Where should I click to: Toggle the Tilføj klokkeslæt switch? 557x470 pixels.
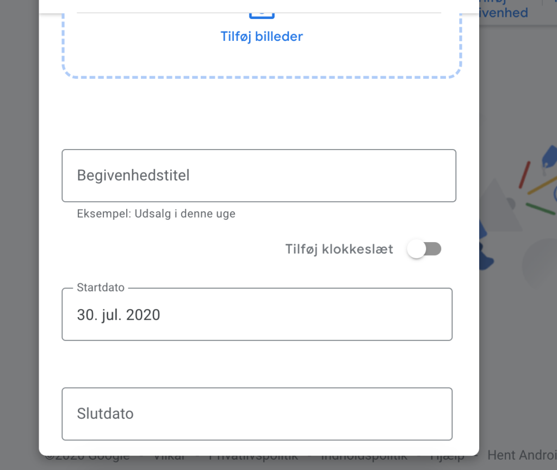pyautogui.click(x=424, y=249)
